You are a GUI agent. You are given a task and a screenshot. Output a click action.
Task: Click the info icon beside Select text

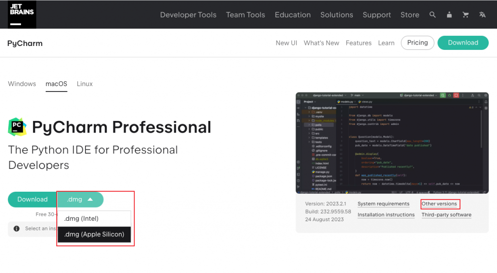click(17, 228)
